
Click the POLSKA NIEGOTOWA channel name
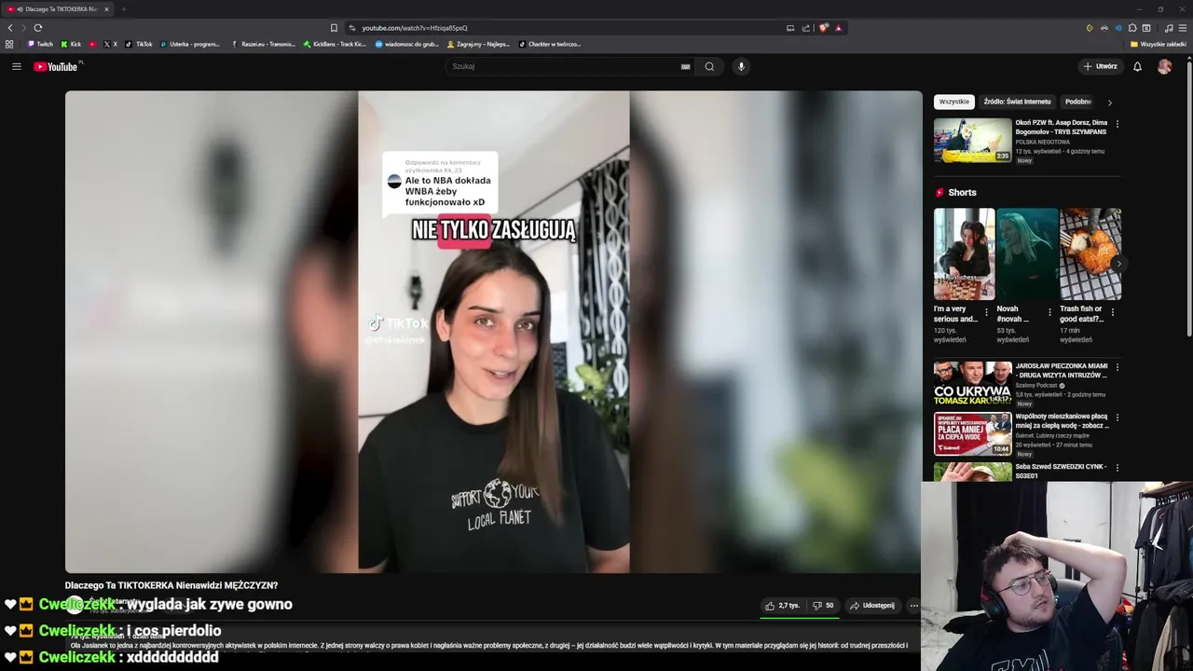coord(1042,142)
